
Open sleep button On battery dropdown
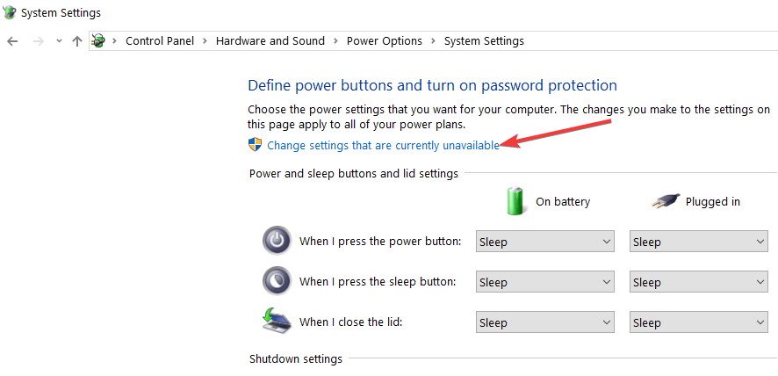click(x=544, y=282)
